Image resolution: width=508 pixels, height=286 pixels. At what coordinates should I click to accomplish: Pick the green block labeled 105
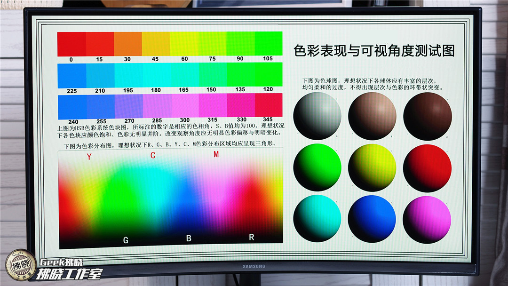[269, 43]
